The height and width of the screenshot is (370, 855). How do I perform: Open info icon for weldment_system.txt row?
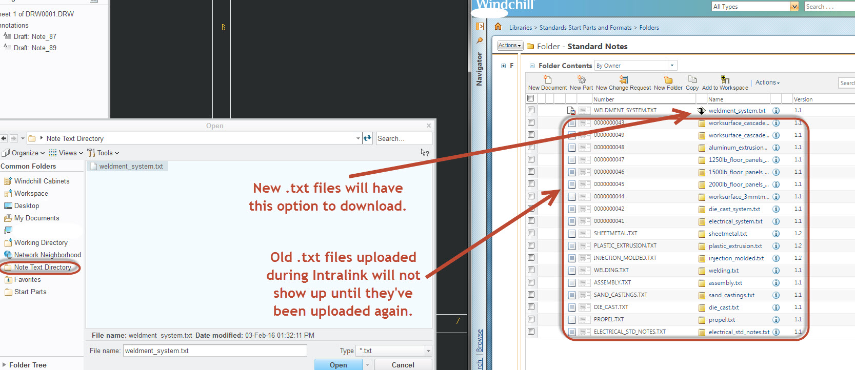(x=776, y=111)
